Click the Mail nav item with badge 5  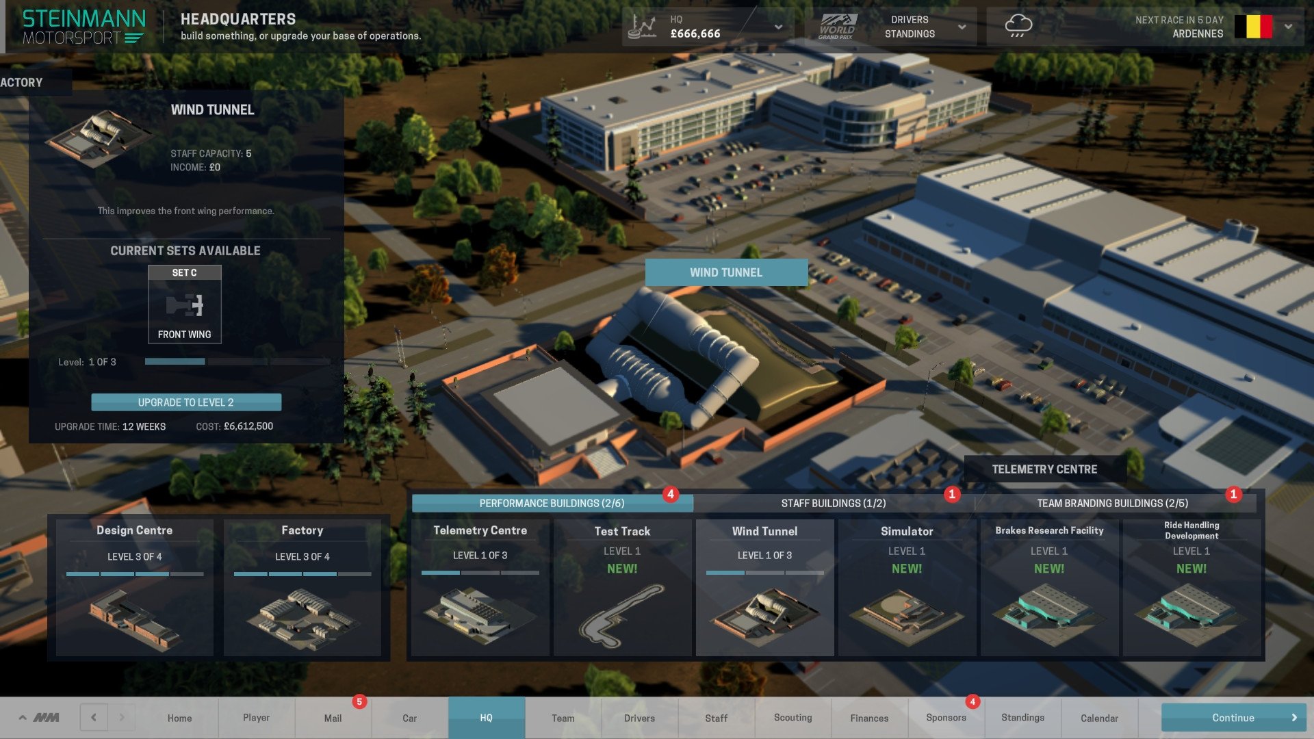coord(332,717)
